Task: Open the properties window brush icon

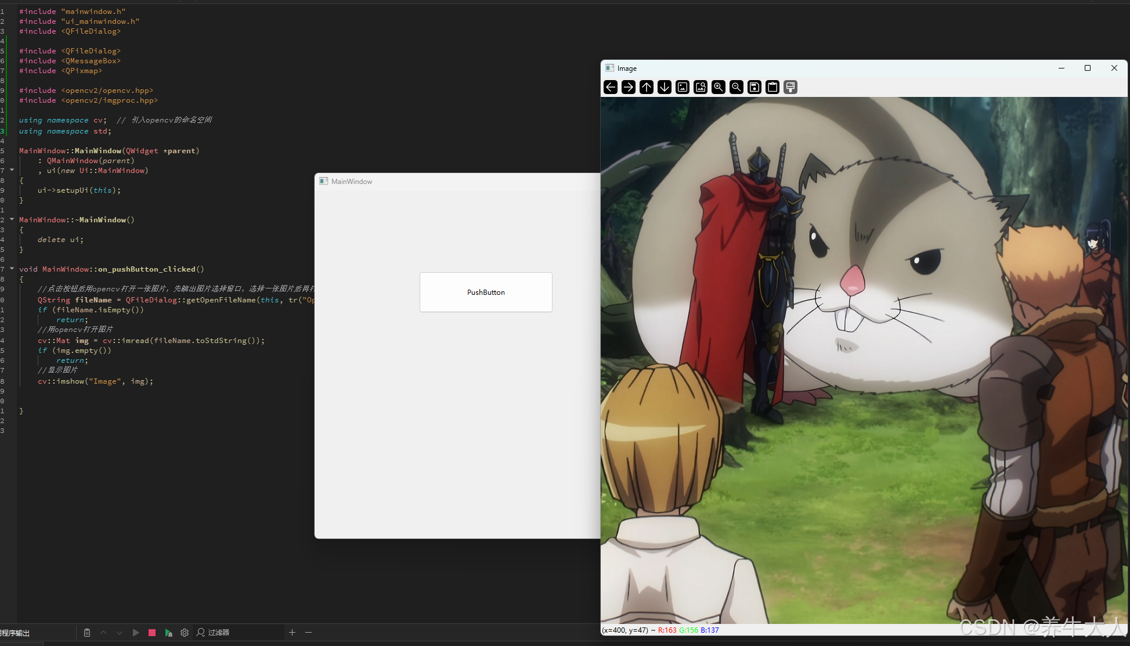Action: pyautogui.click(x=790, y=87)
